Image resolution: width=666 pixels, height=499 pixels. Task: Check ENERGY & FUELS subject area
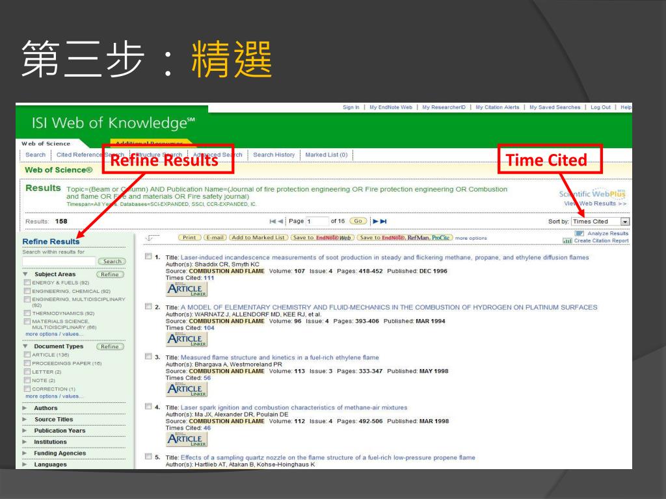point(27,283)
